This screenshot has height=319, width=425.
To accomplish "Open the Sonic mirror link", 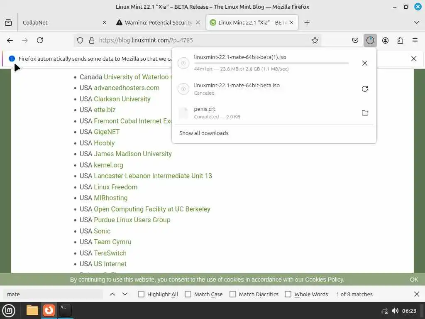I will click(102, 231).
